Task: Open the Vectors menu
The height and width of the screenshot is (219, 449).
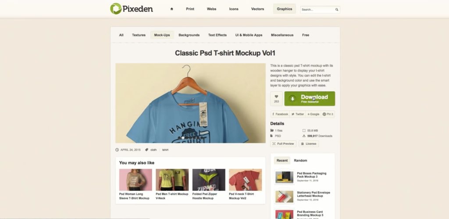Action: click(257, 9)
